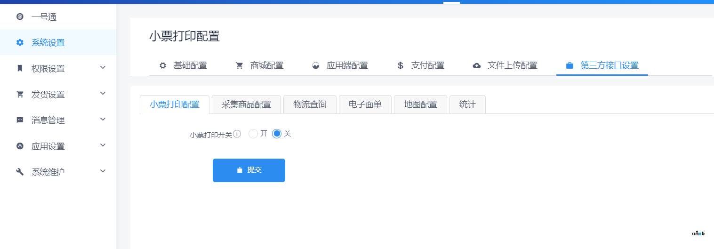Switch to the 商城配置 tab
The height and width of the screenshot is (249, 714).
(x=260, y=65)
